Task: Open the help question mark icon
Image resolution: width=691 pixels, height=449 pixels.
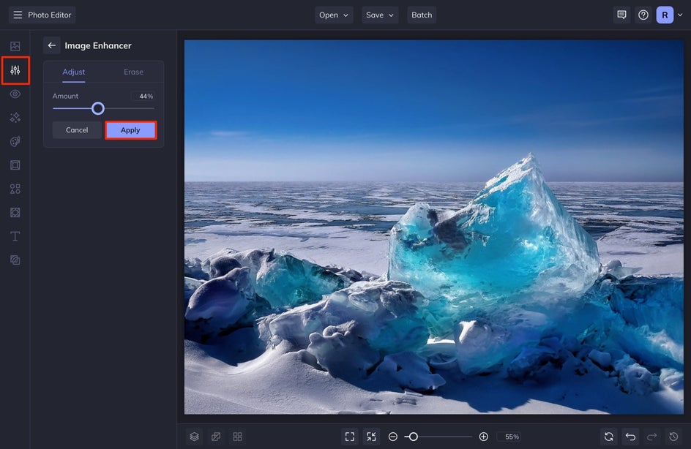Action: coord(643,15)
